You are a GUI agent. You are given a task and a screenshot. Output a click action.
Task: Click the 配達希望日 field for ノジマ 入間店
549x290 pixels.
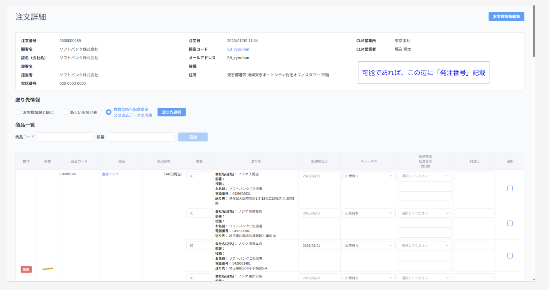click(x=319, y=176)
